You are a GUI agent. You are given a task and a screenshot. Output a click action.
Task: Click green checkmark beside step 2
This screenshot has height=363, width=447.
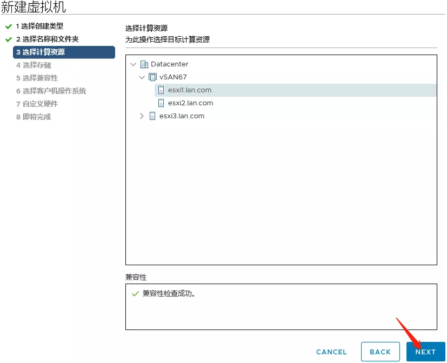click(x=9, y=39)
